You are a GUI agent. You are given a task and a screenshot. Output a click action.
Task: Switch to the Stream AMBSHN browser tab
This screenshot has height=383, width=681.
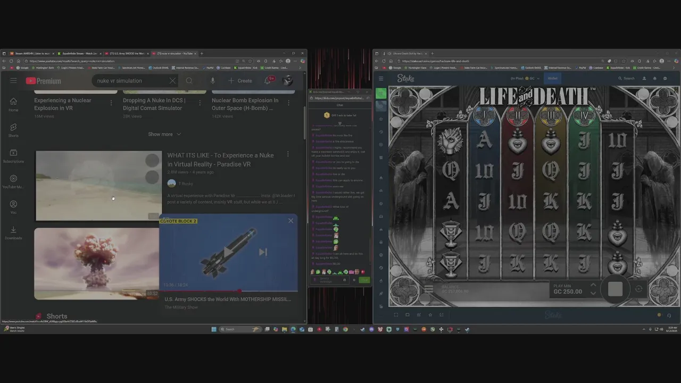pyautogui.click(x=32, y=53)
